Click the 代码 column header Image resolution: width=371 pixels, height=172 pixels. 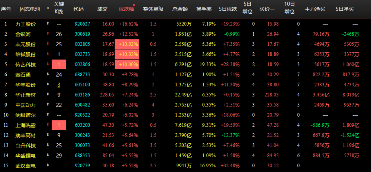click(x=78, y=9)
